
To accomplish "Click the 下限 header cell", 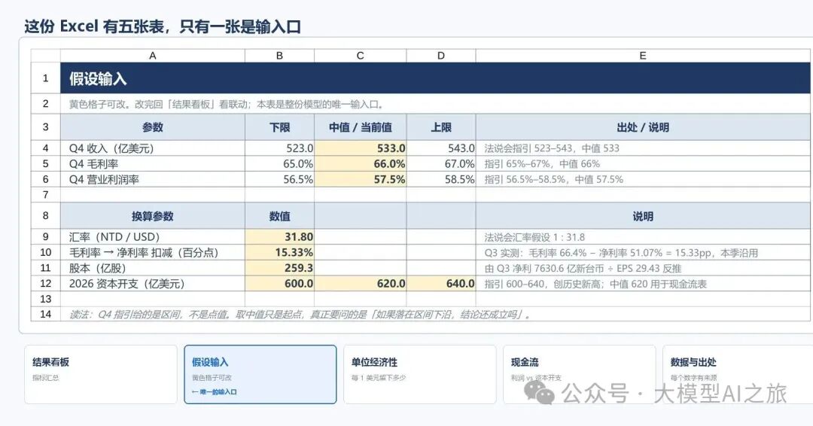I will pyautogui.click(x=279, y=127).
